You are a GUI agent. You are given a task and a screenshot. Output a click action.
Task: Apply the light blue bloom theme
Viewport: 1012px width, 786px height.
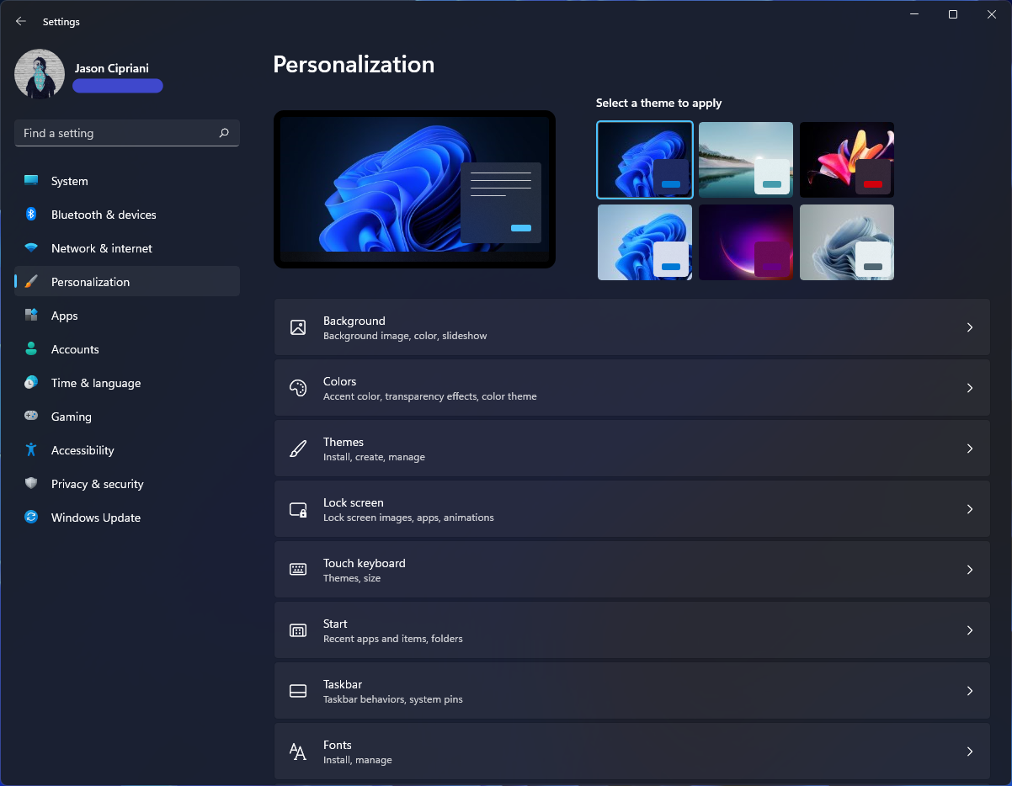pos(645,242)
